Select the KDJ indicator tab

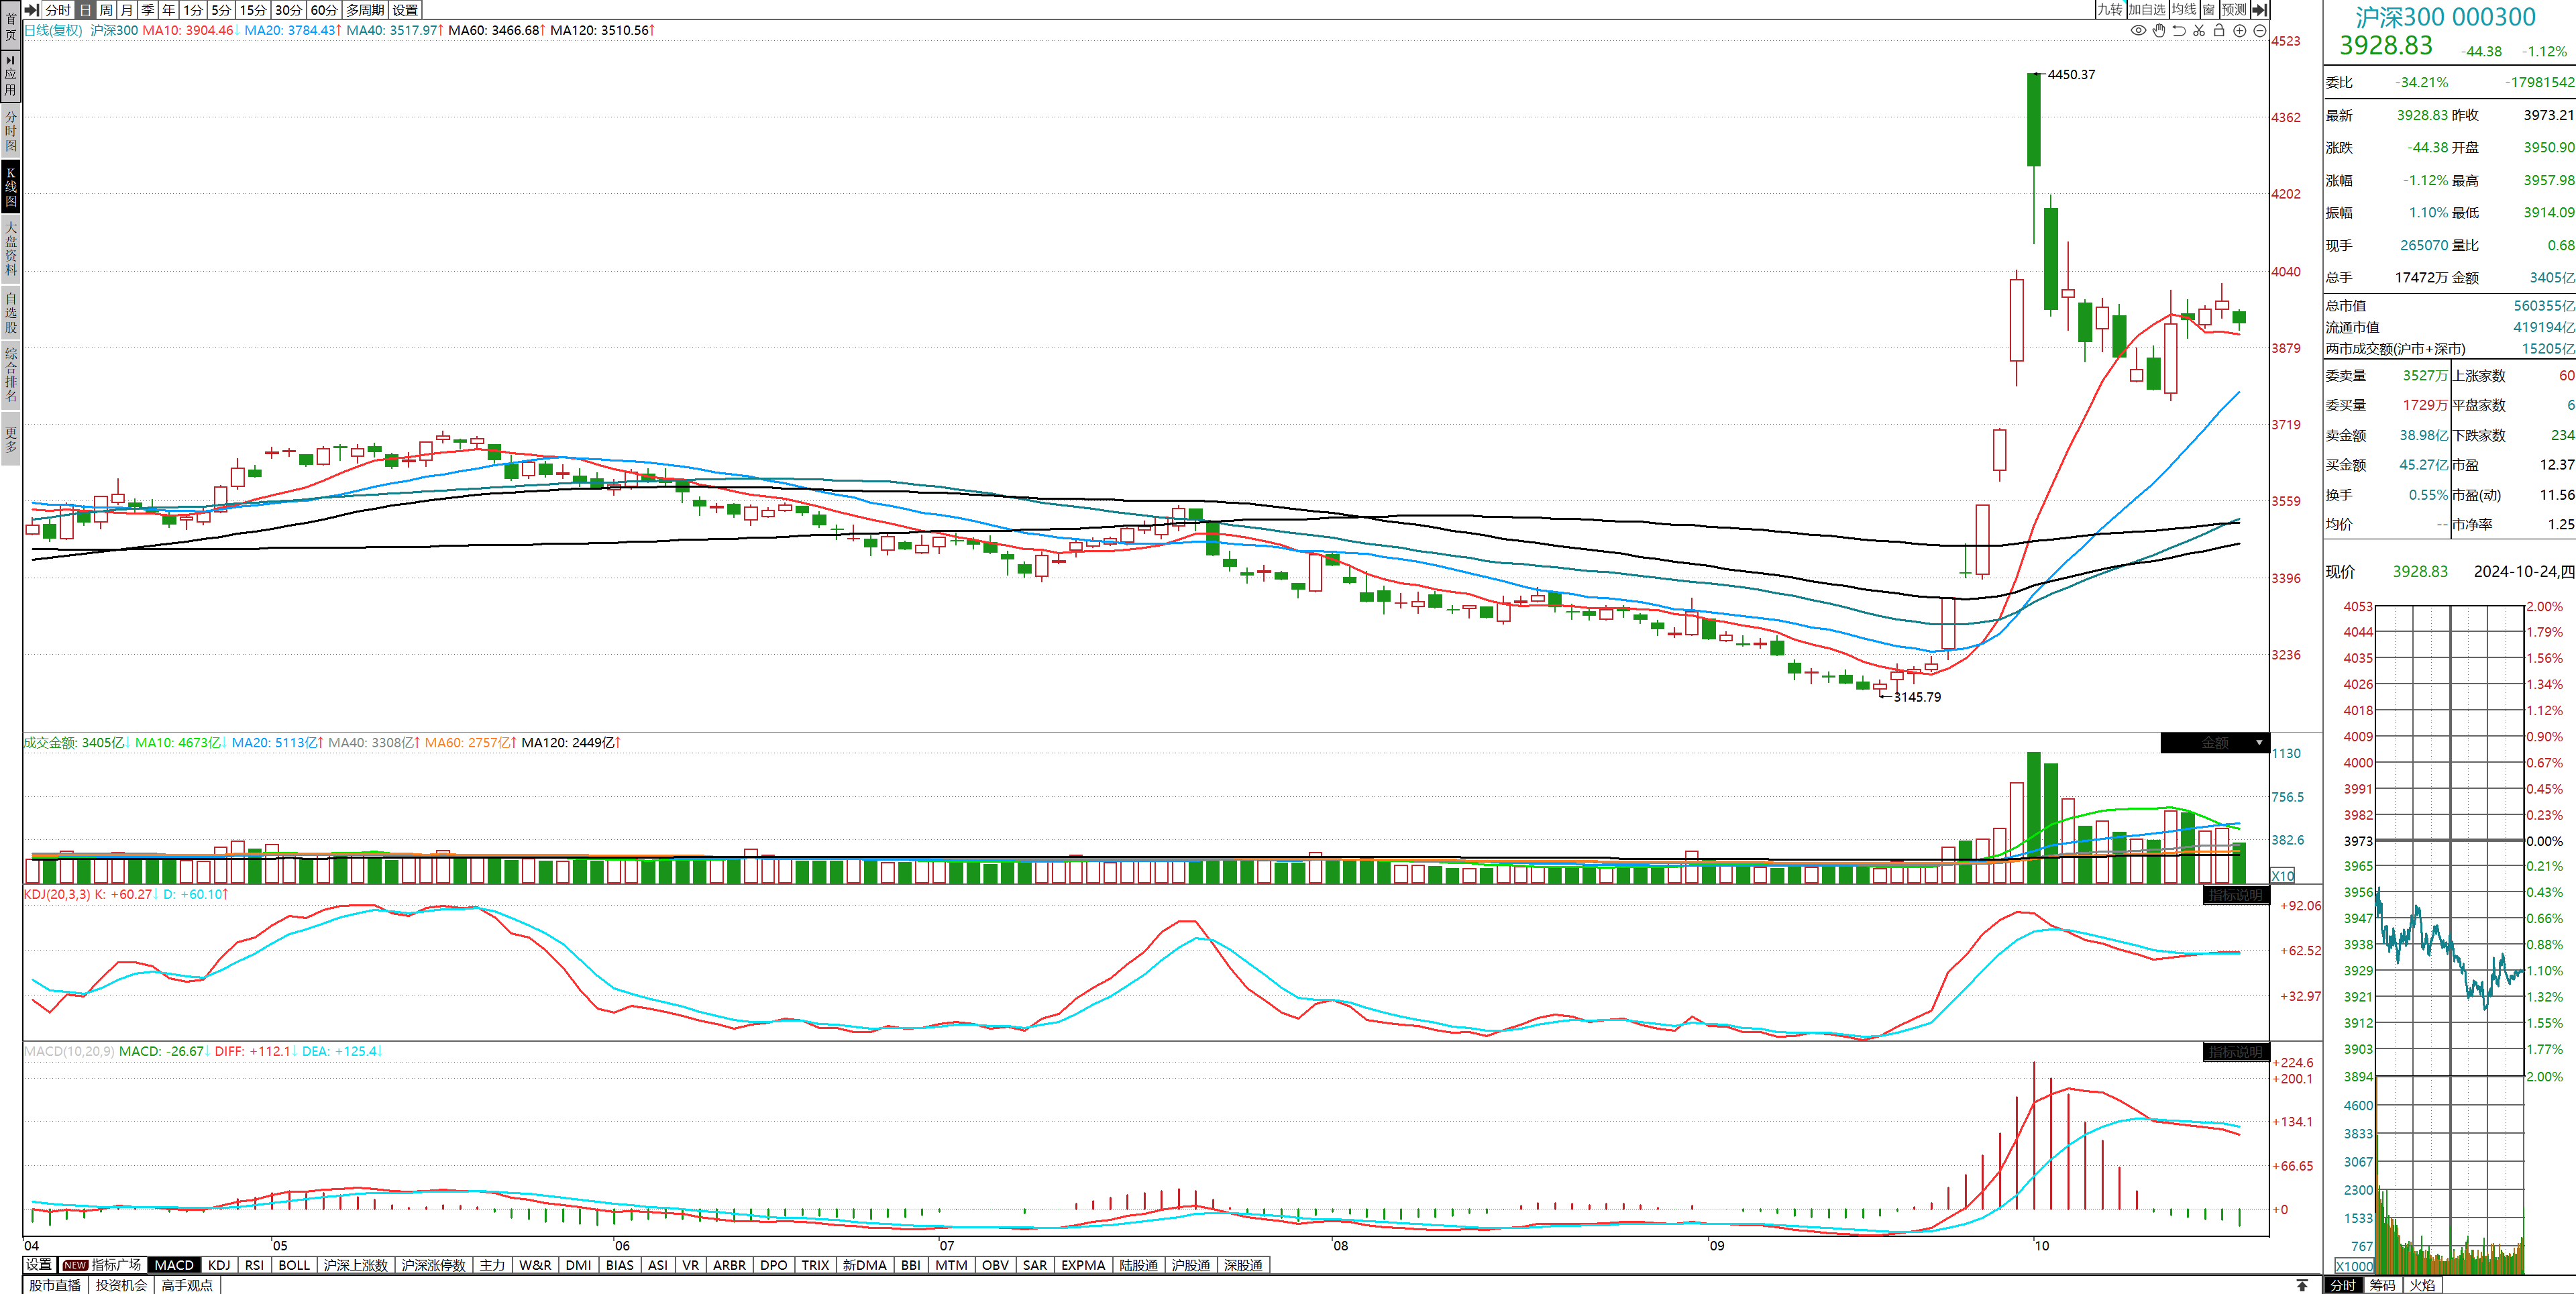[x=219, y=1265]
